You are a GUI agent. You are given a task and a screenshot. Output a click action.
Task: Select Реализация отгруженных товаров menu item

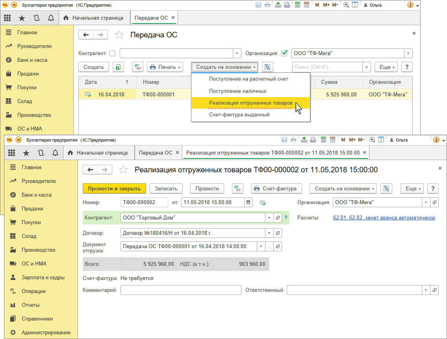click(x=250, y=103)
